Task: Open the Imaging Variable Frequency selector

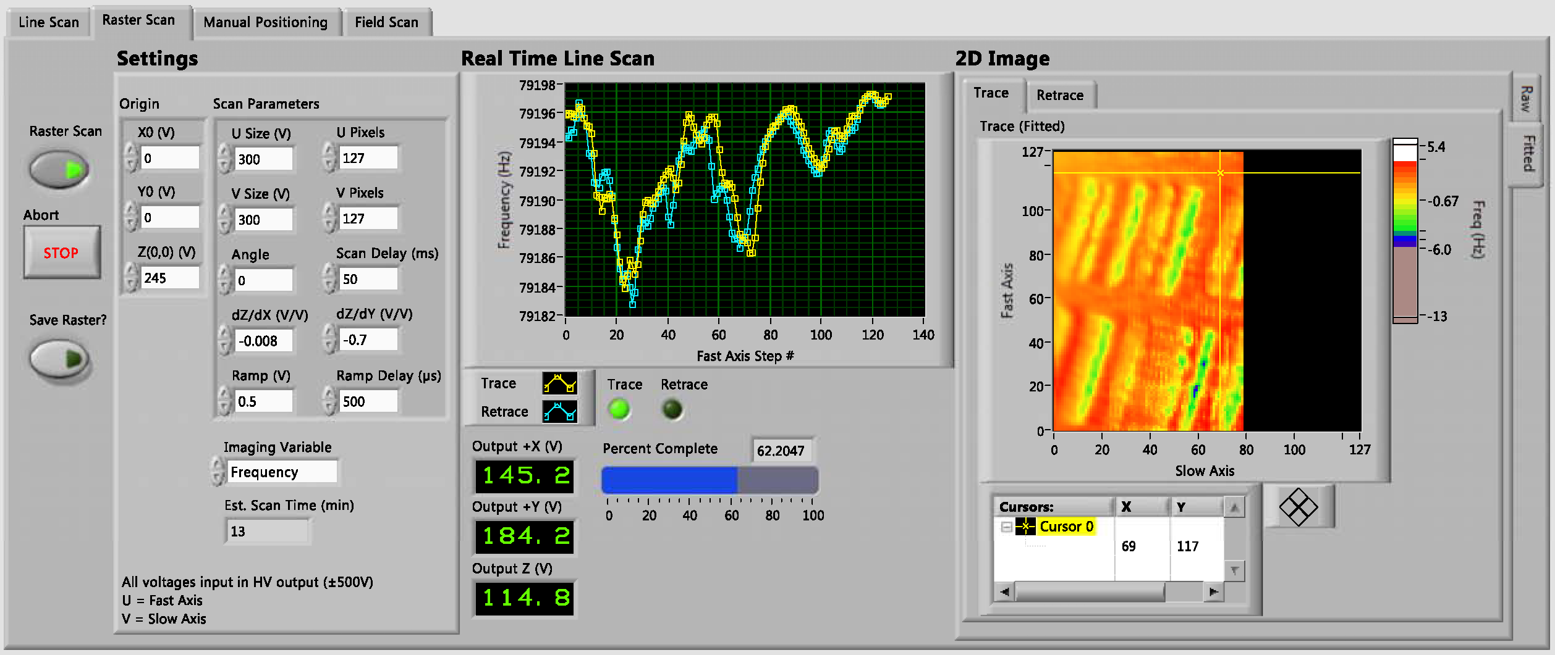Action: [282, 472]
